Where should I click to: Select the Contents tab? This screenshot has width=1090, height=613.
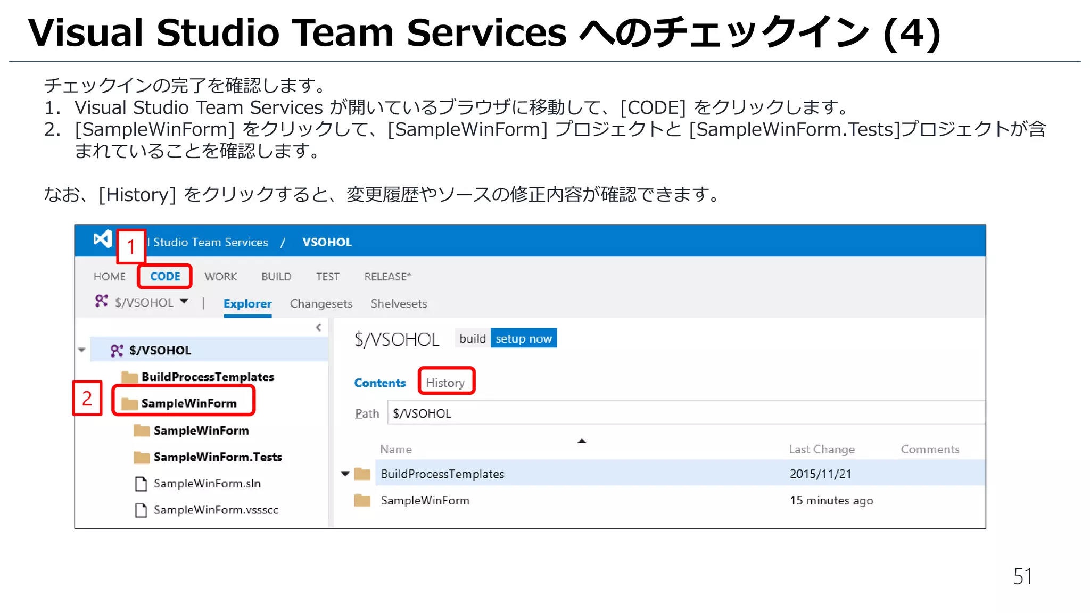click(x=380, y=383)
